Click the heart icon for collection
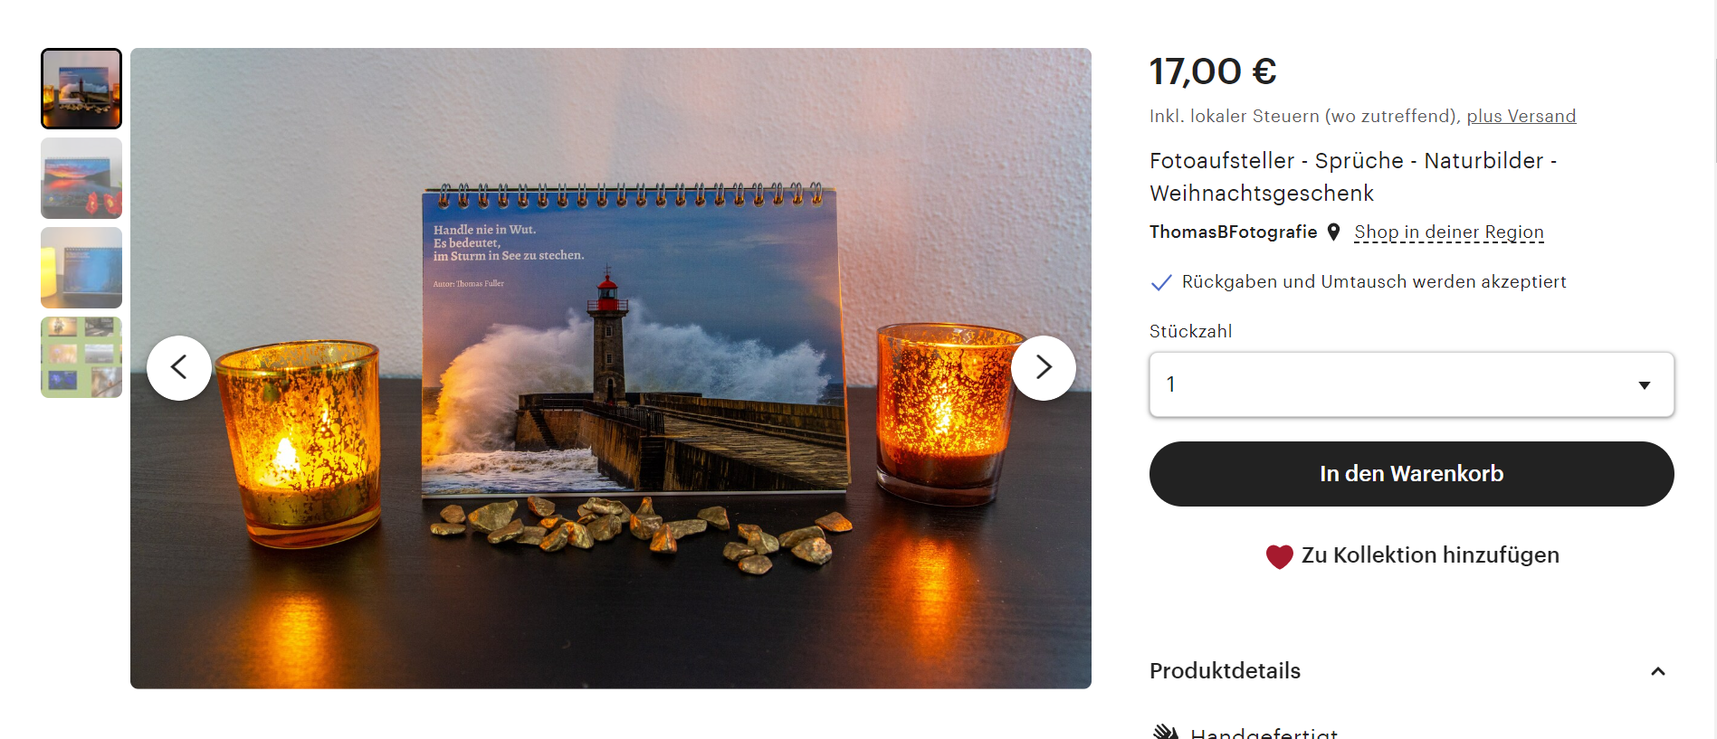The image size is (1717, 739). pyautogui.click(x=1279, y=556)
